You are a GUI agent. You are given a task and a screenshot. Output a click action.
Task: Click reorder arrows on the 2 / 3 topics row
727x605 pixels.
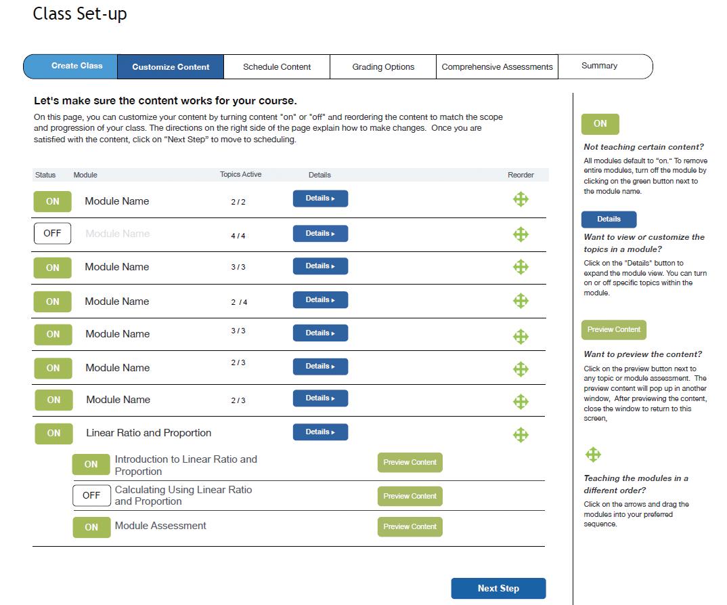pos(521,402)
